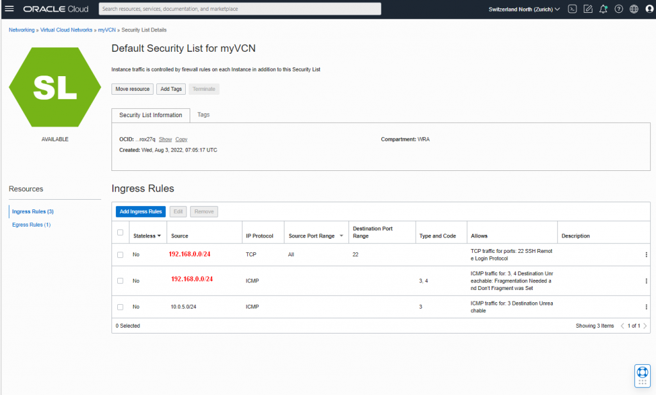Click the Compartment: WRA text
The image size is (656, 395).
(x=405, y=139)
